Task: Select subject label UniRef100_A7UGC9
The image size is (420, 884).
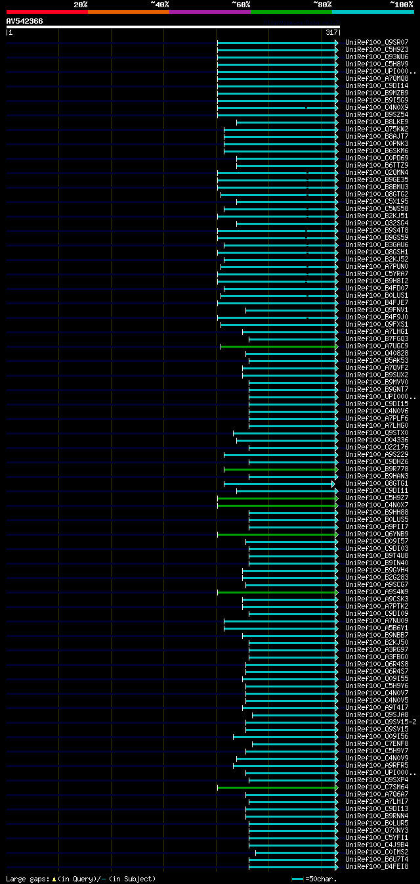Action: [x=376, y=346]
